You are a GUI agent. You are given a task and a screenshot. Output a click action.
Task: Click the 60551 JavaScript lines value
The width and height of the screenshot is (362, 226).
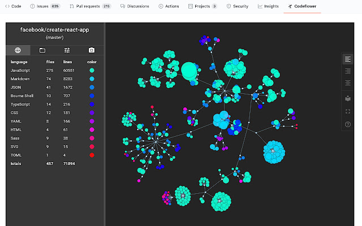pos(69,70)
